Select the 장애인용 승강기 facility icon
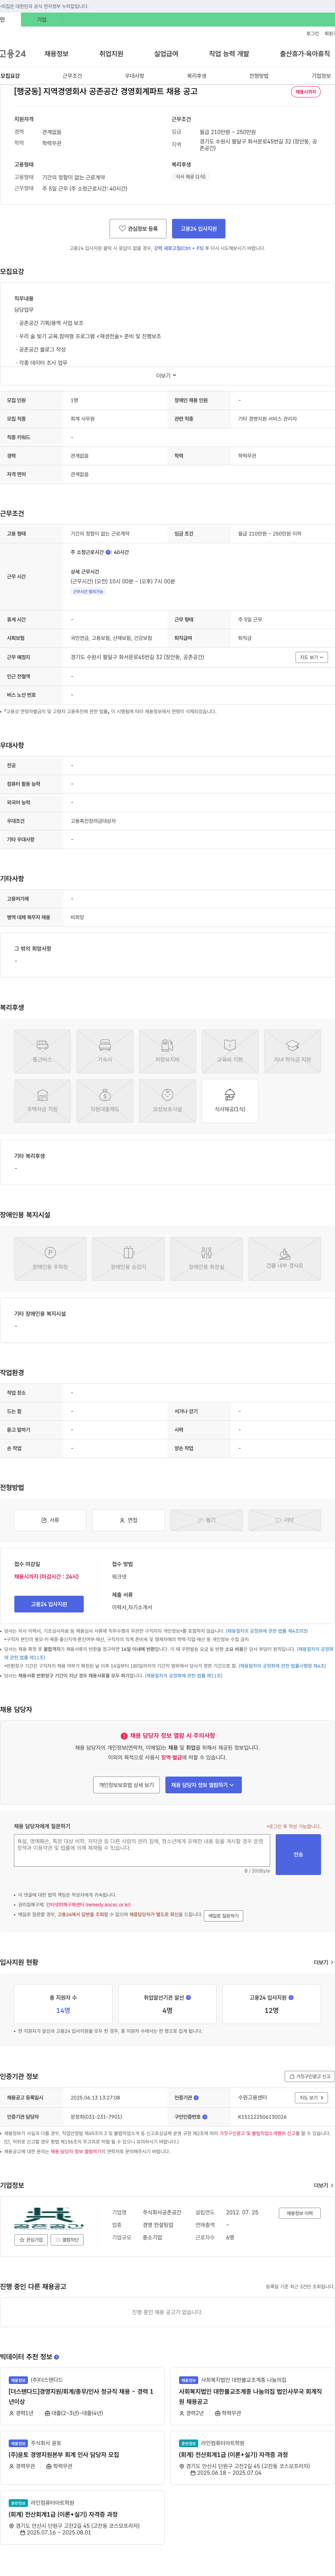The width and height of the screenshot is (335, 2576). click(128, 1258)
